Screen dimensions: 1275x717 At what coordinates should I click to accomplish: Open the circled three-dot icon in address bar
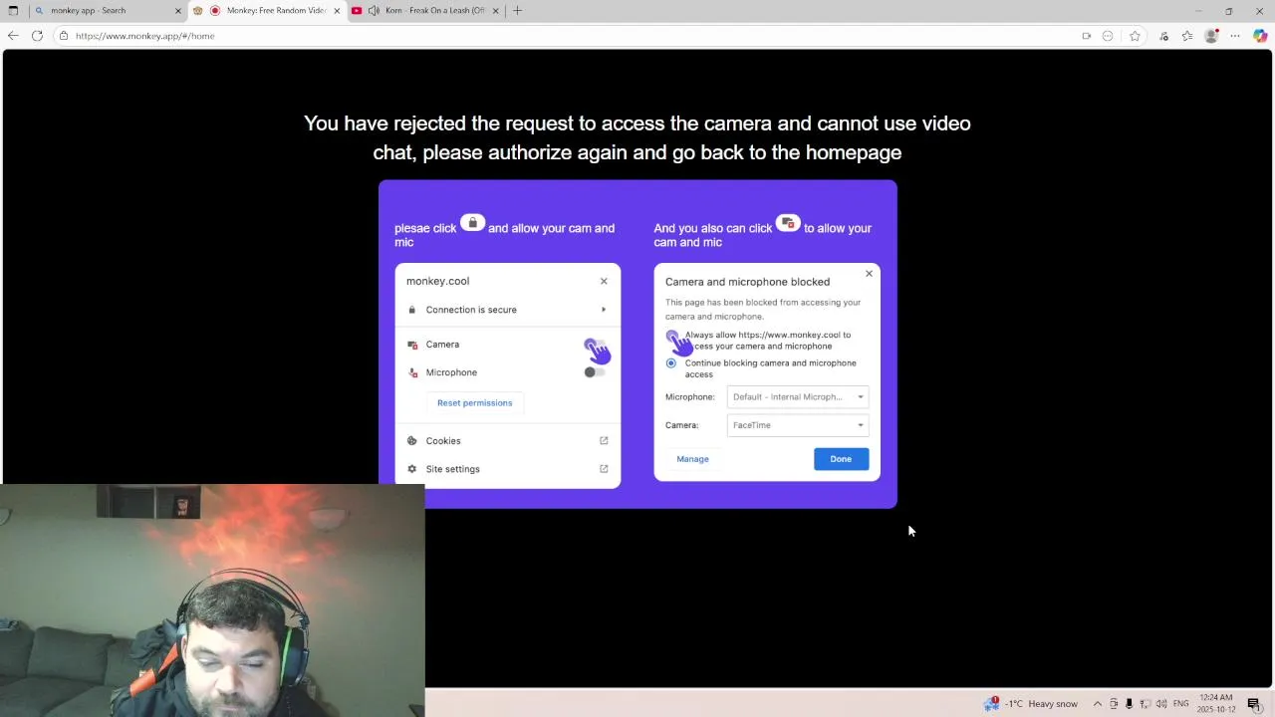1108,36
